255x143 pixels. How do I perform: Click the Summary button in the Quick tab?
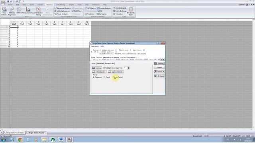(x=97, y=68)
